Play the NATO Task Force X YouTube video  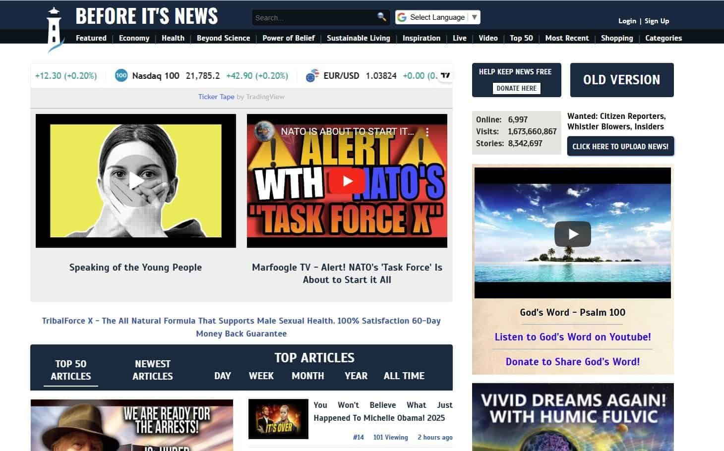coord(347,181)
